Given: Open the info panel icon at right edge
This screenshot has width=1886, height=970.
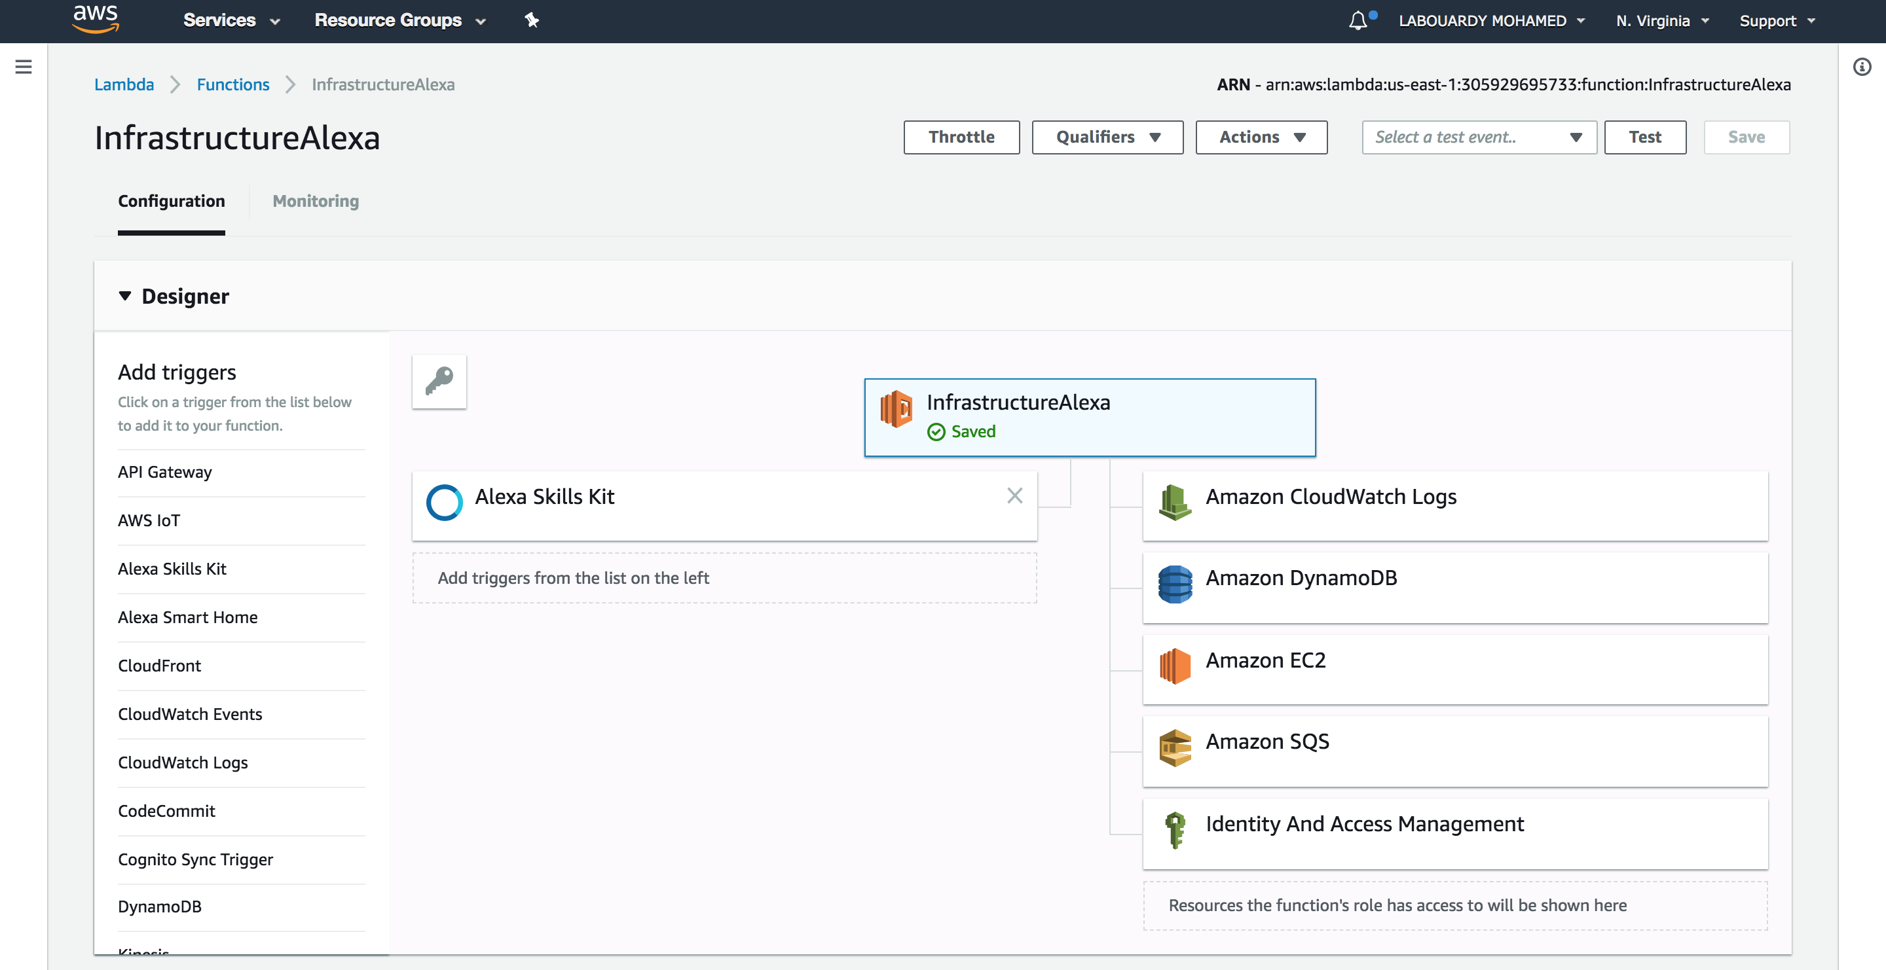Looking at the screenshot, I should pyautogui.click(x=1862, y=67).
